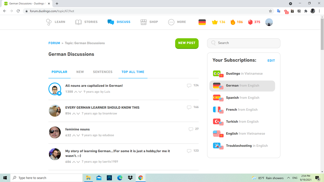324x182 pixels.
Task: Open Microsoft Edge from taskbar
Action: click(120, 178)
